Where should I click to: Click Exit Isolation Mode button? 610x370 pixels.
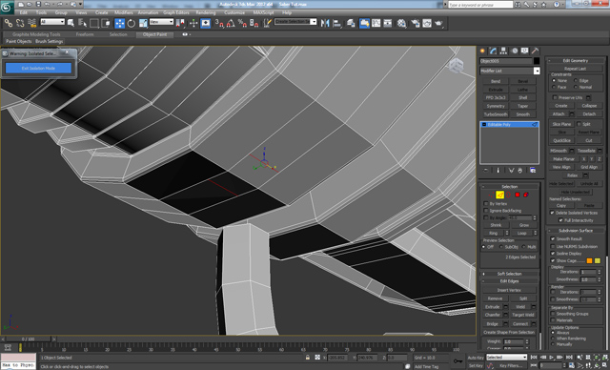pos(38,68)
